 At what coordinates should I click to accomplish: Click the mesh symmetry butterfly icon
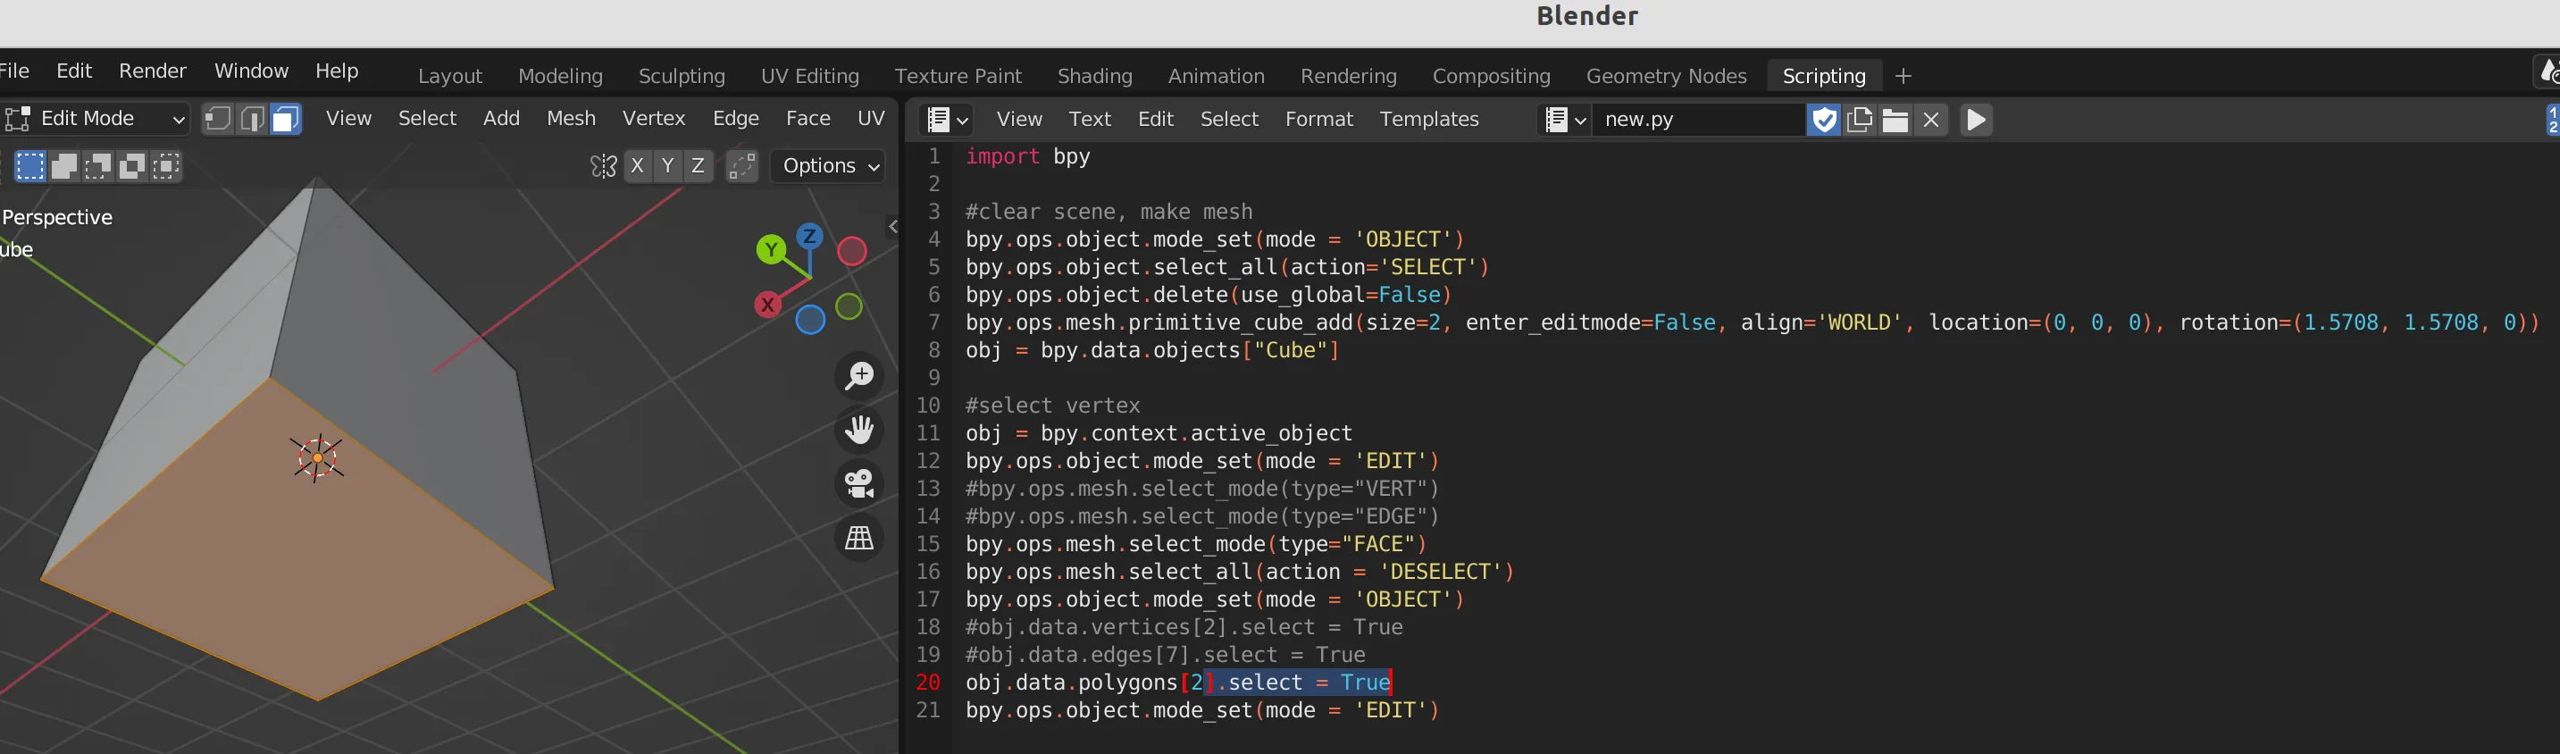point(602,166)
